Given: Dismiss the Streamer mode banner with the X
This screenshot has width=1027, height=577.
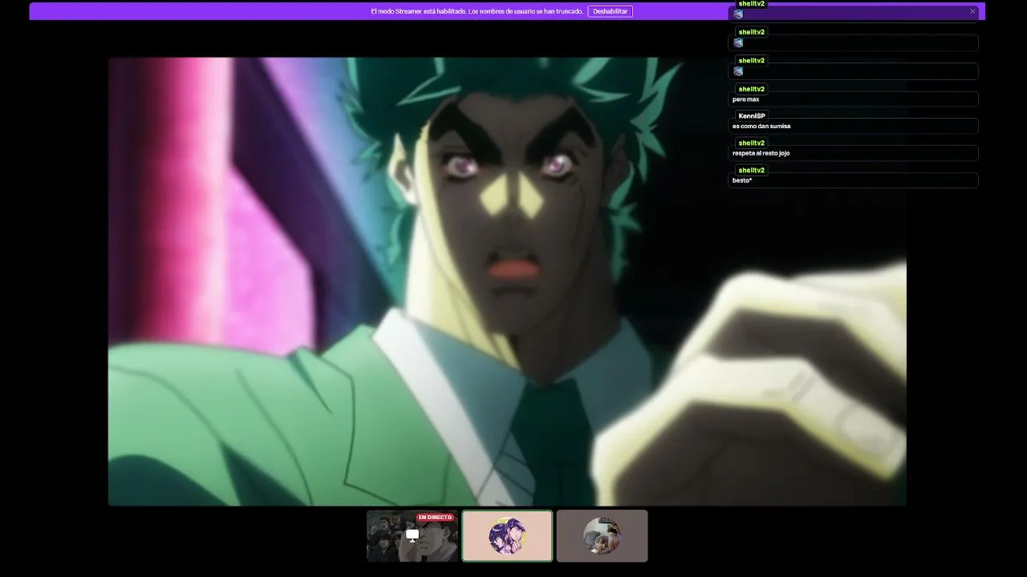Looking at the screenshot, I should pyautogui.click(x=972, y=11).
